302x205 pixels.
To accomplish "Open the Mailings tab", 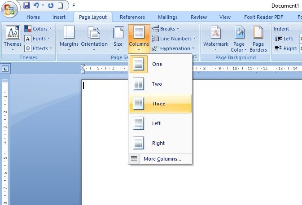I will tap(168, 17).
